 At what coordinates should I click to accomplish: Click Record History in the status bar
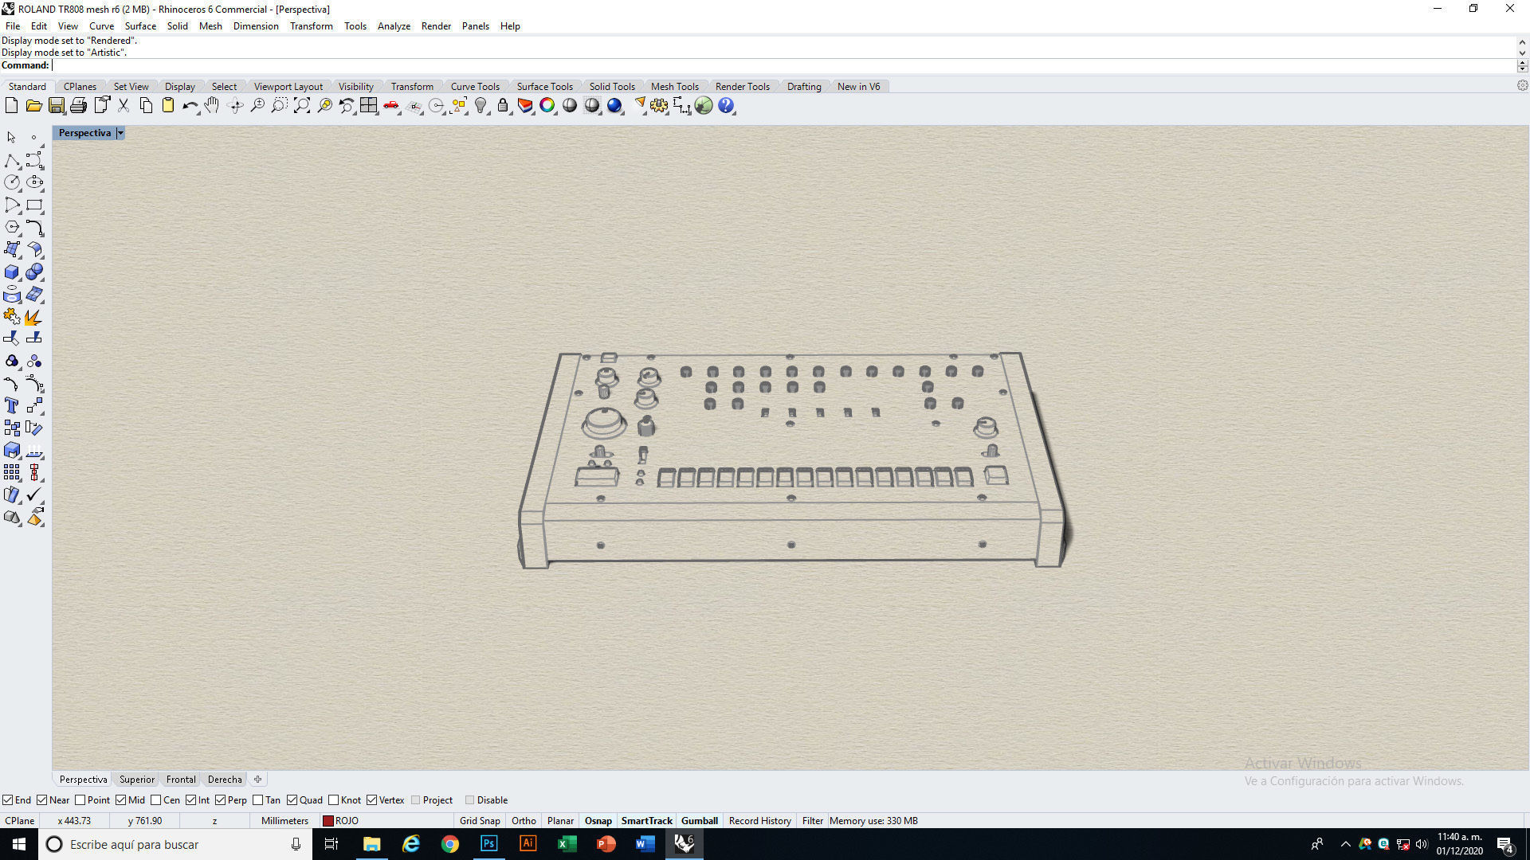pos(759,821)
